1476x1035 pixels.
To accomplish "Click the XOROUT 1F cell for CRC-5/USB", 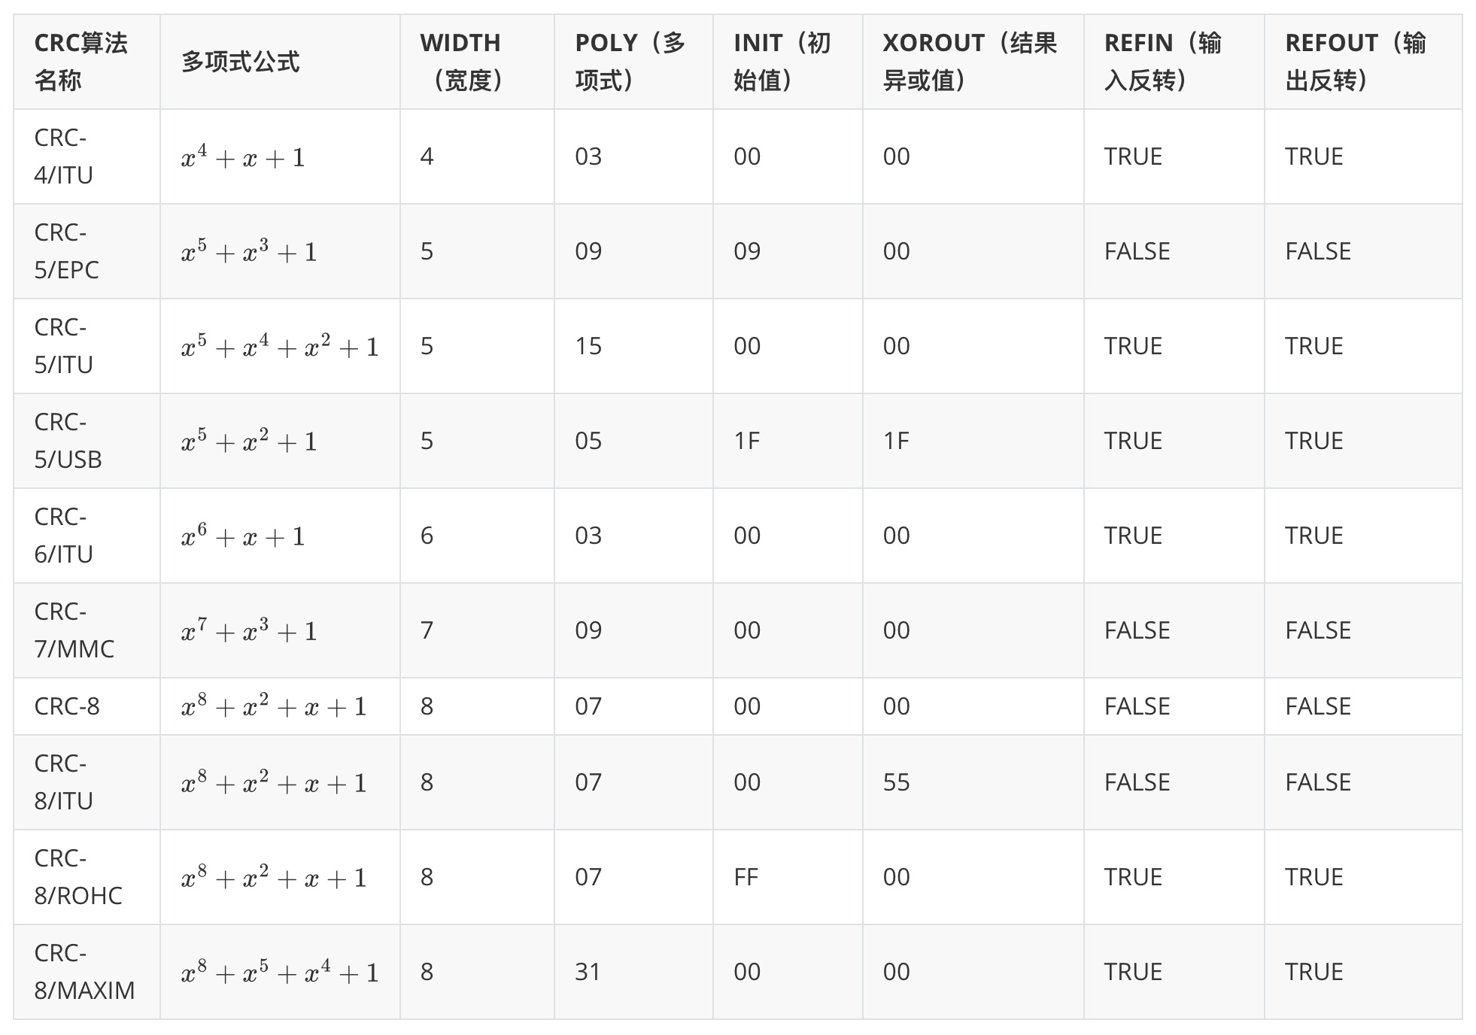I will [x=896, y=441].
